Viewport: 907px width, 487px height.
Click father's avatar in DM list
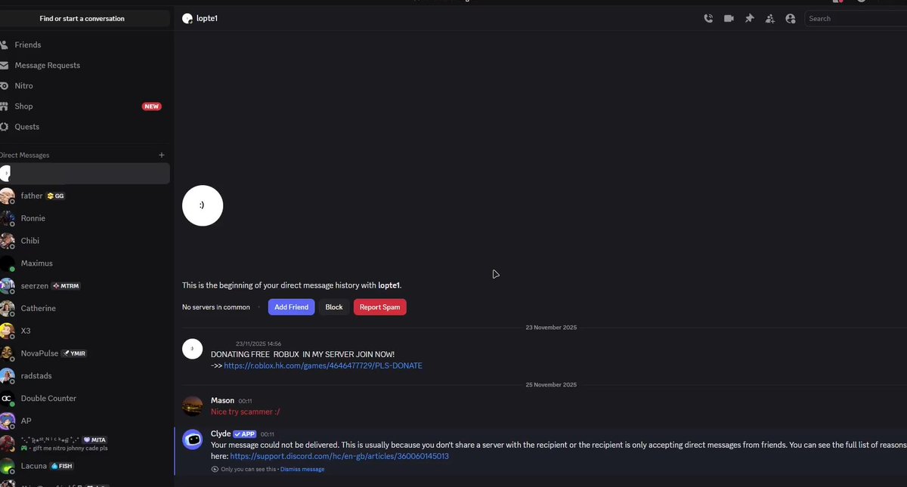(x=6, y=196)
